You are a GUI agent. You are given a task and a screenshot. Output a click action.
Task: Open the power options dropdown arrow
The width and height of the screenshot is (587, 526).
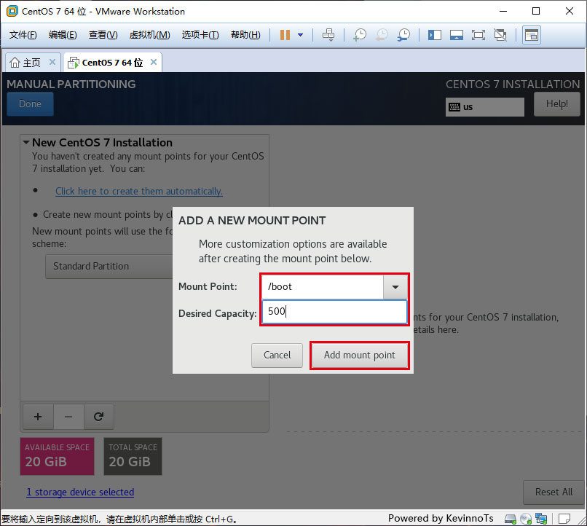point(300,35)
